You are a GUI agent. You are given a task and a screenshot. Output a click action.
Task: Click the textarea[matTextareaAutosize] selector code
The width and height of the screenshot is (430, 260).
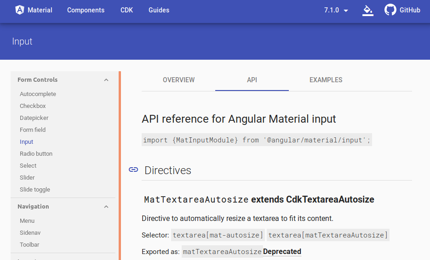328,235
